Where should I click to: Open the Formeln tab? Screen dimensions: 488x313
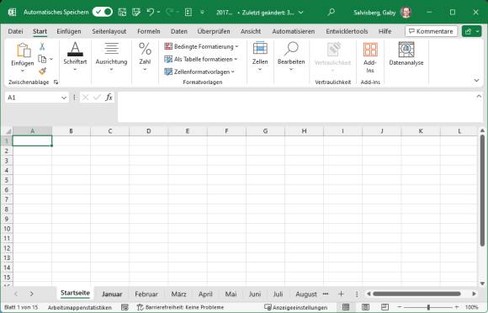pyautogui.click(x=149, y=31)
